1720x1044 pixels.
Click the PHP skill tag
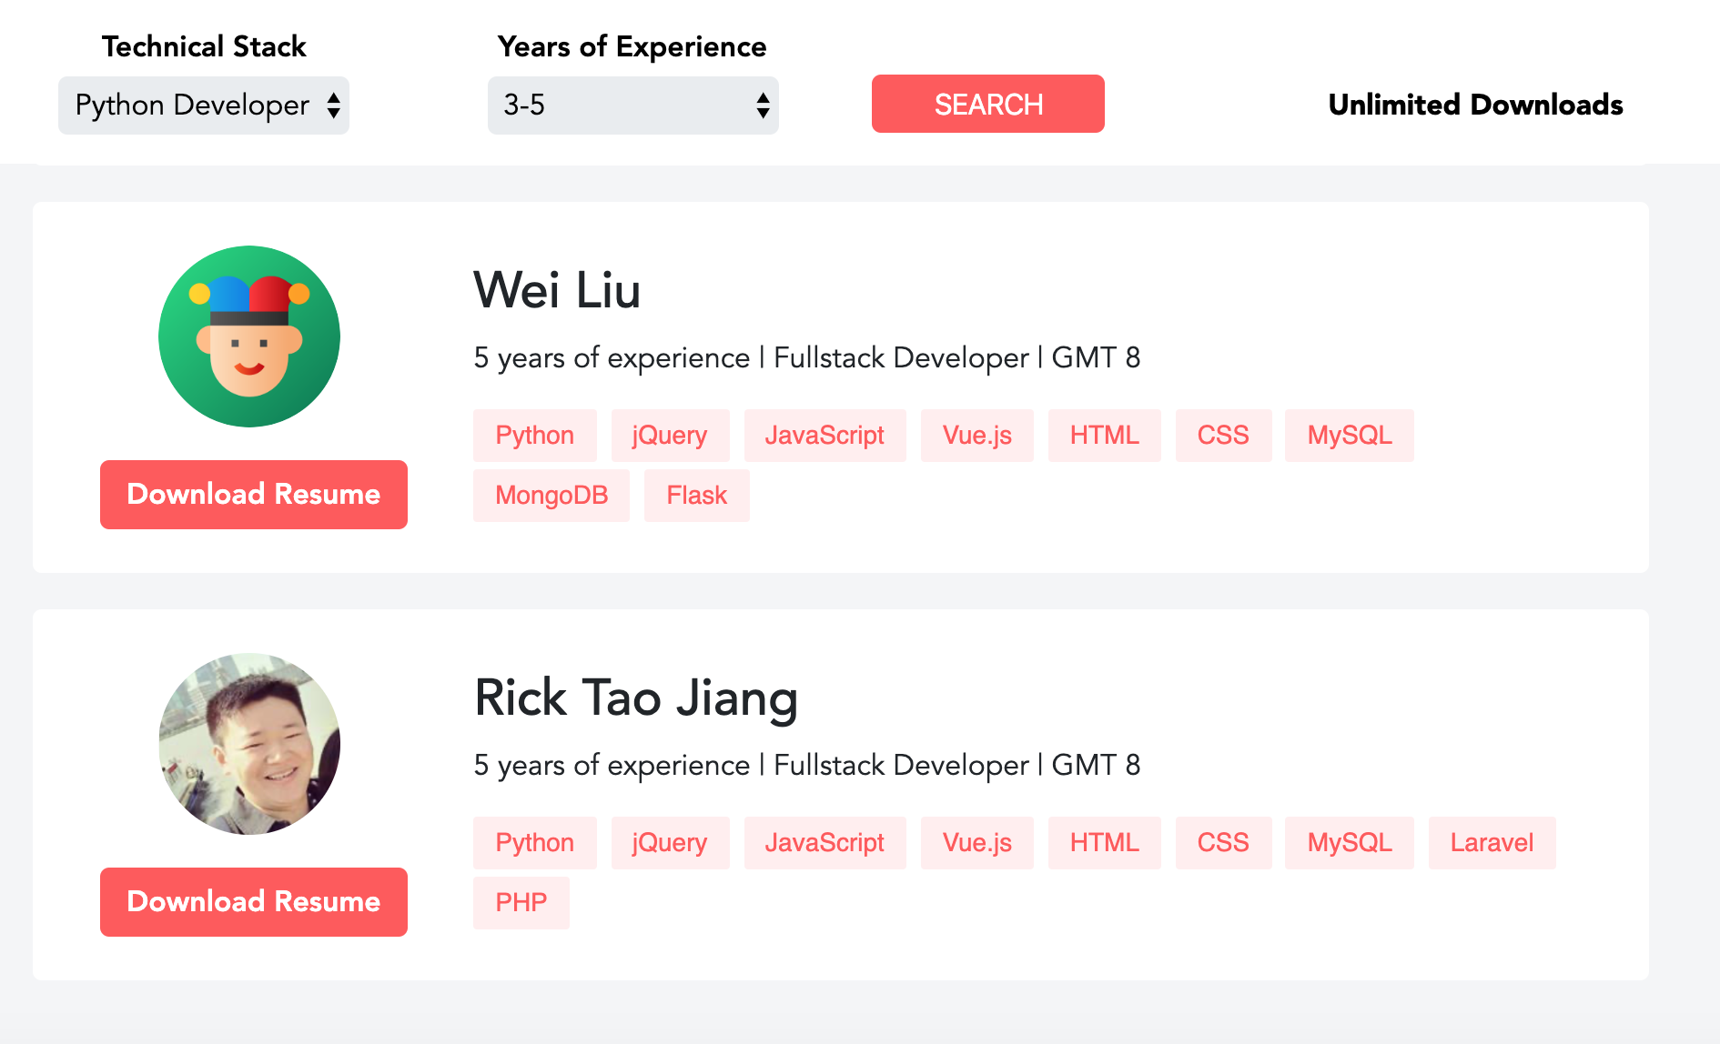coord(521,903)
